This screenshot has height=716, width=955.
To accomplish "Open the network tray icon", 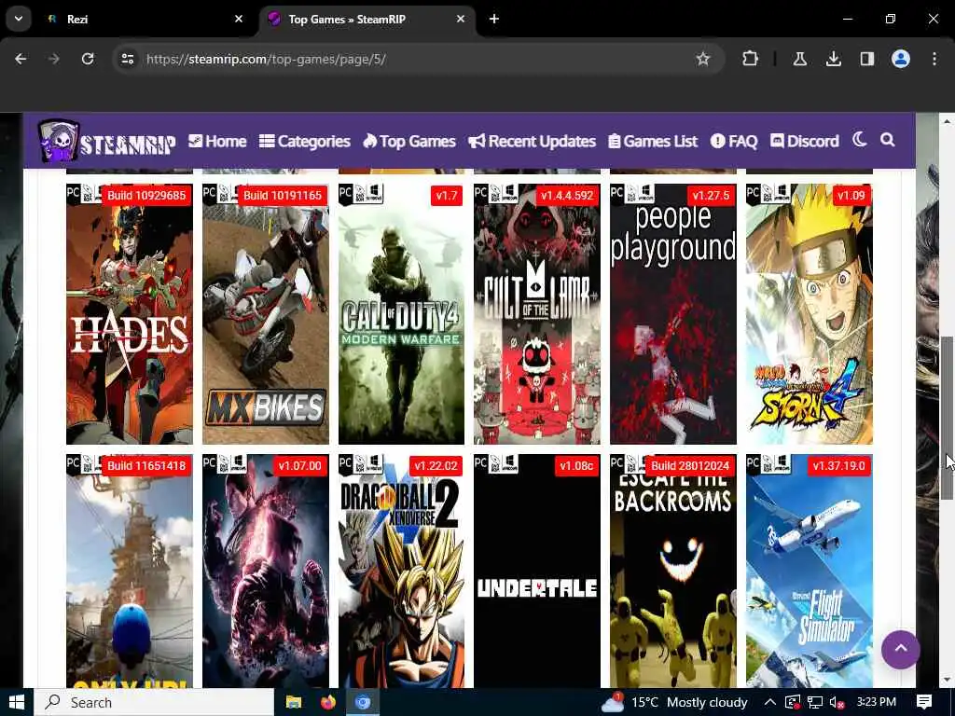I will (815, 703).
